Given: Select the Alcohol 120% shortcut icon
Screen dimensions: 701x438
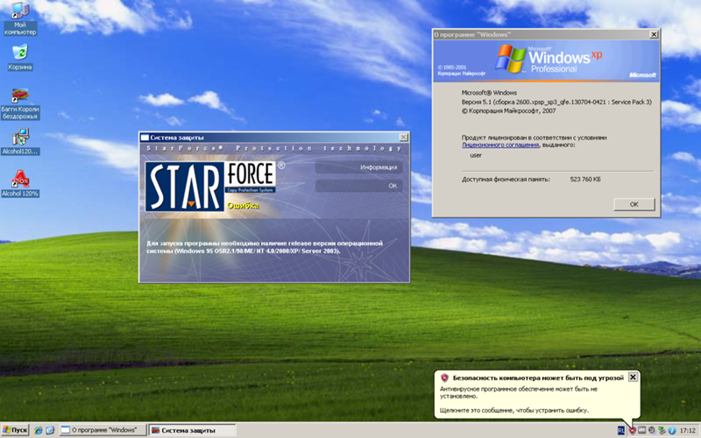Looking at the screenshot, I should tap(20, 183).
